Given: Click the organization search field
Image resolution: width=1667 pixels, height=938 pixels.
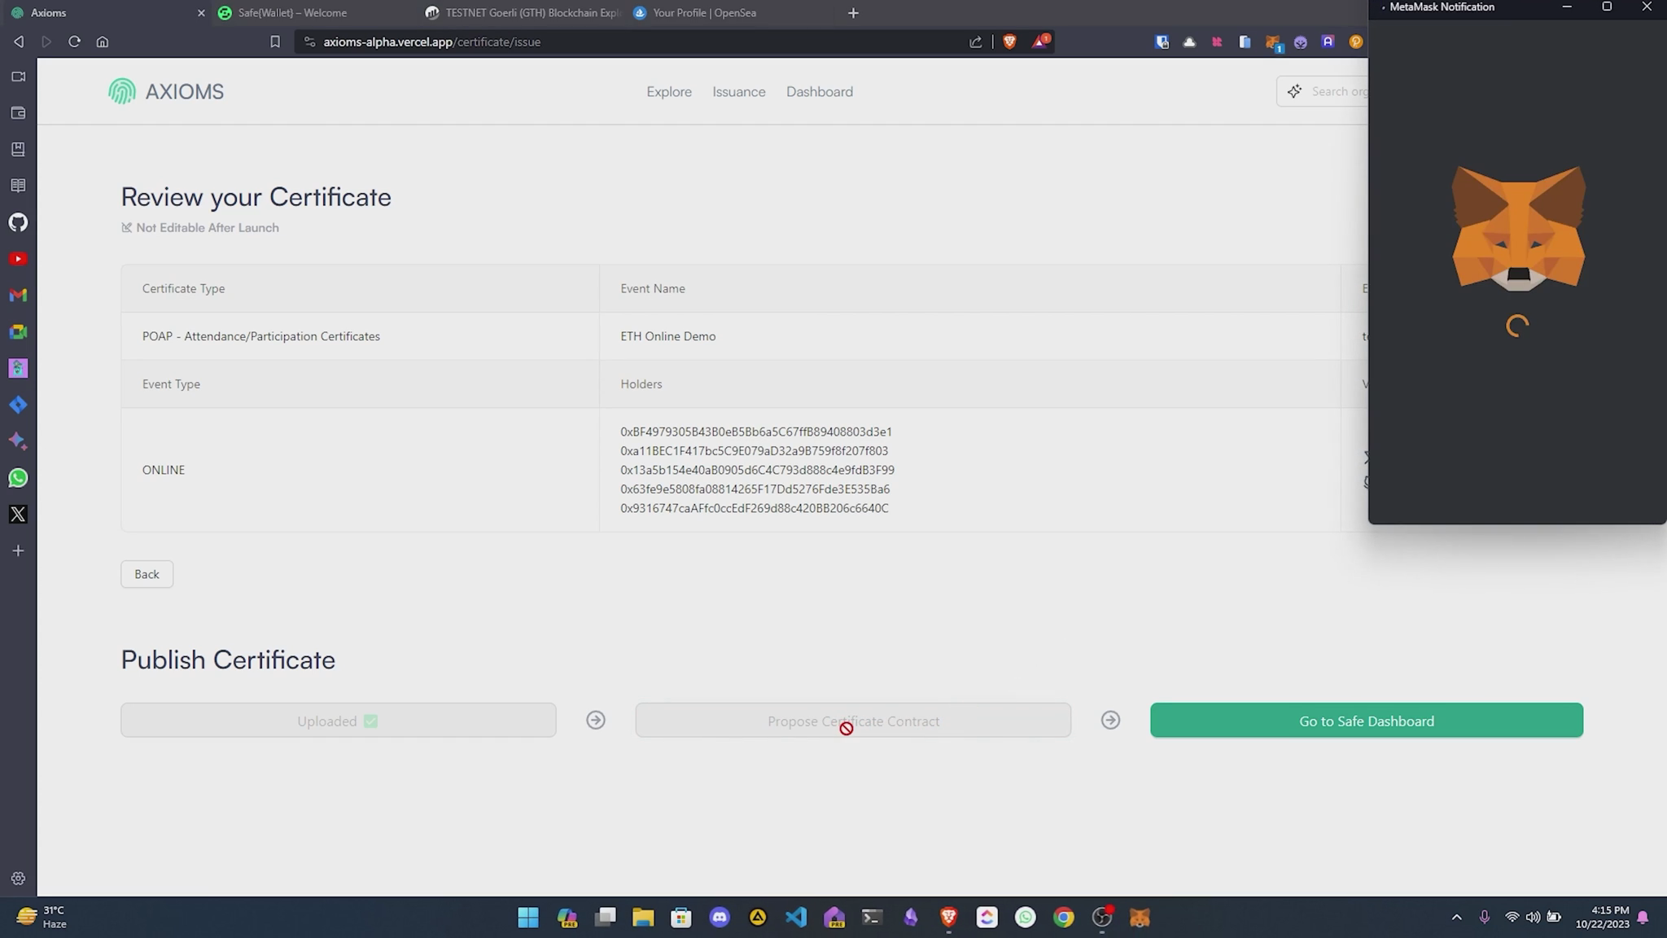Looking at the screenshot, I should pyautogui.click(x=1323, y=91).
